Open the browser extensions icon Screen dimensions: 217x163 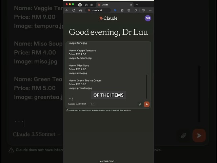[136, 10]
